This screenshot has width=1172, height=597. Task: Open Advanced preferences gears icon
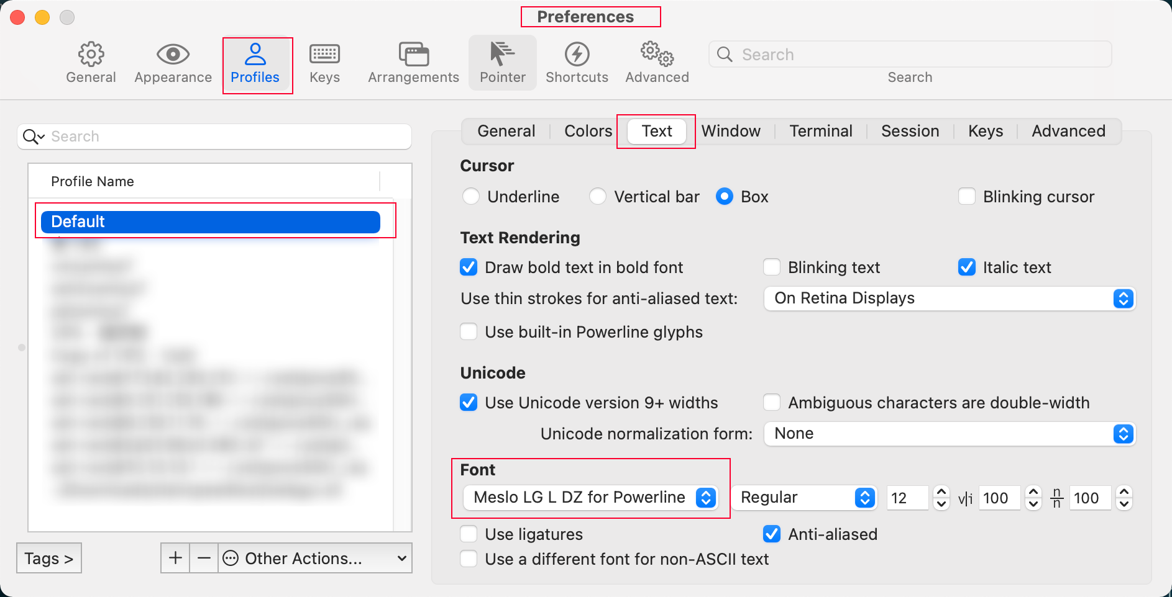657,55
